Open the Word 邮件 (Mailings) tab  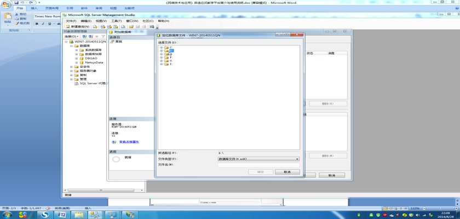click(x=84, y=8)
